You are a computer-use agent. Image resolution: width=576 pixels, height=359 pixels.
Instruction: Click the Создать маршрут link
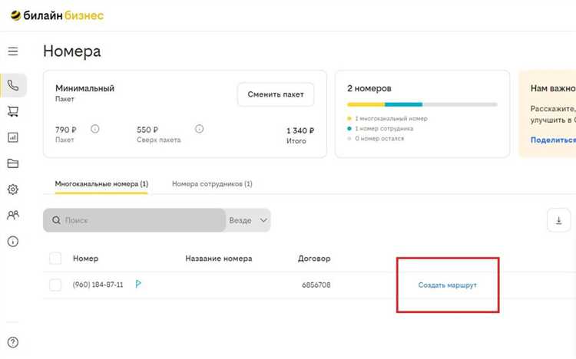[448, 285]
